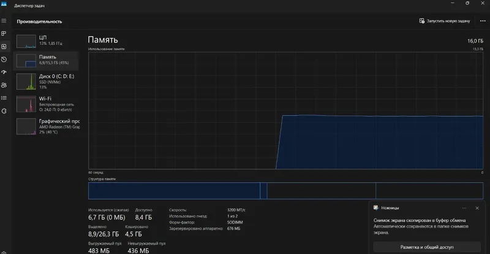Click the SODIMM form factor value

click(x=235, y=222)
